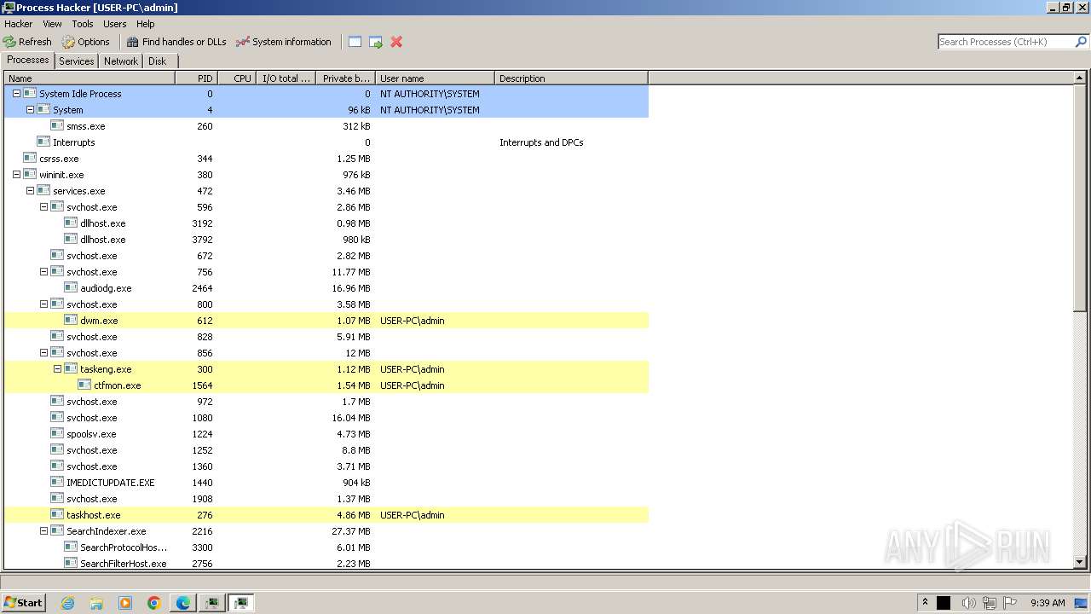Collapse svchost.exe PID 800 node
The height and width of the screenshot is (614, 1091).
coord(43,304)
